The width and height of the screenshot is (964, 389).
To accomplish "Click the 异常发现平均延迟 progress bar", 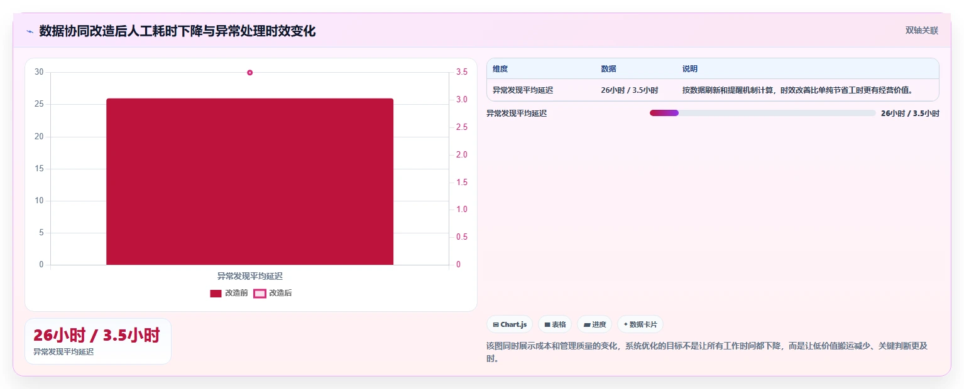I will pyautogui.click(x=762, y=113).
